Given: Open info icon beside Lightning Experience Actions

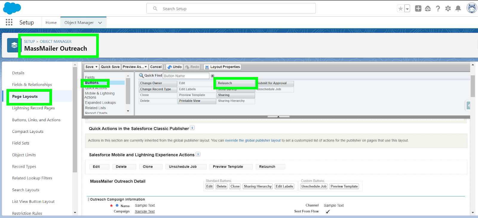Looking at the screenshot, I should coord(198,154).
